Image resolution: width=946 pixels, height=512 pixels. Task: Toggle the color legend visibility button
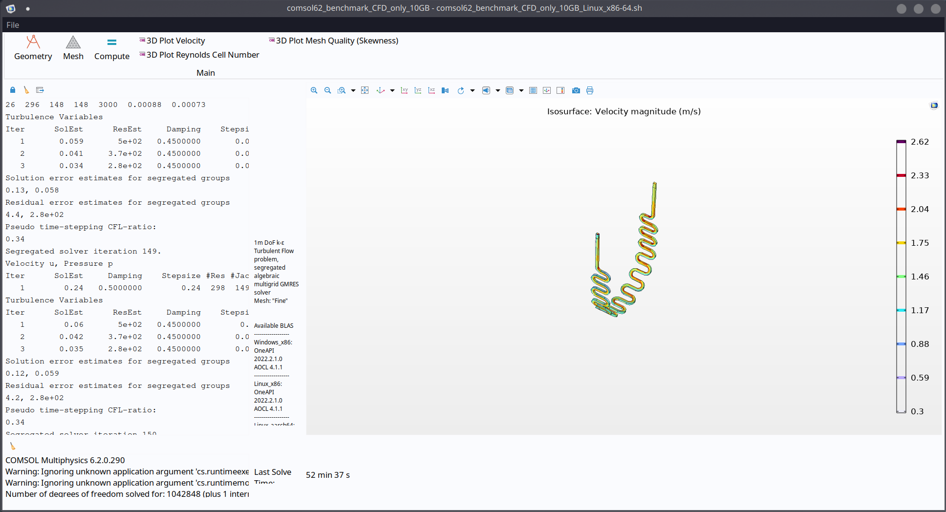pyautogui.click(x=560, y=90)
